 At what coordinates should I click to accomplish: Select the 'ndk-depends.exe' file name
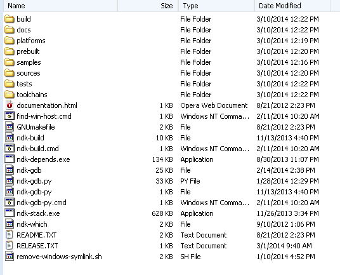pos(43,159)
